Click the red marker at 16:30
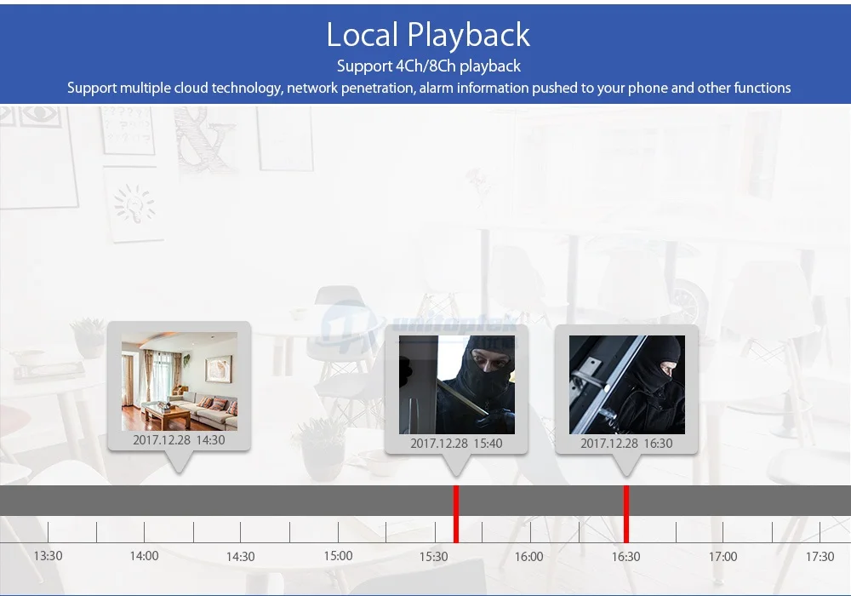The width and height of the screenshot is (851, 596). [626, 514]
